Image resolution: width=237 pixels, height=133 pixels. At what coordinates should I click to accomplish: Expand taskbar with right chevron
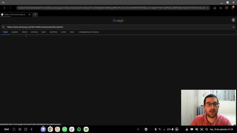click(138, 129)
